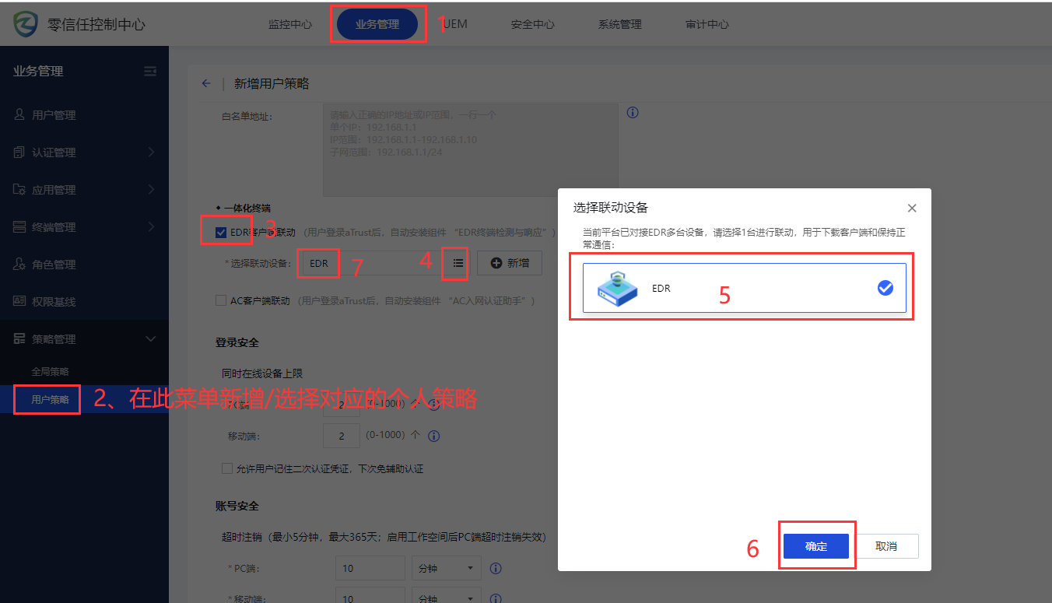Collapse sidebar using the menu fold icon

click(x=150, y=72)
